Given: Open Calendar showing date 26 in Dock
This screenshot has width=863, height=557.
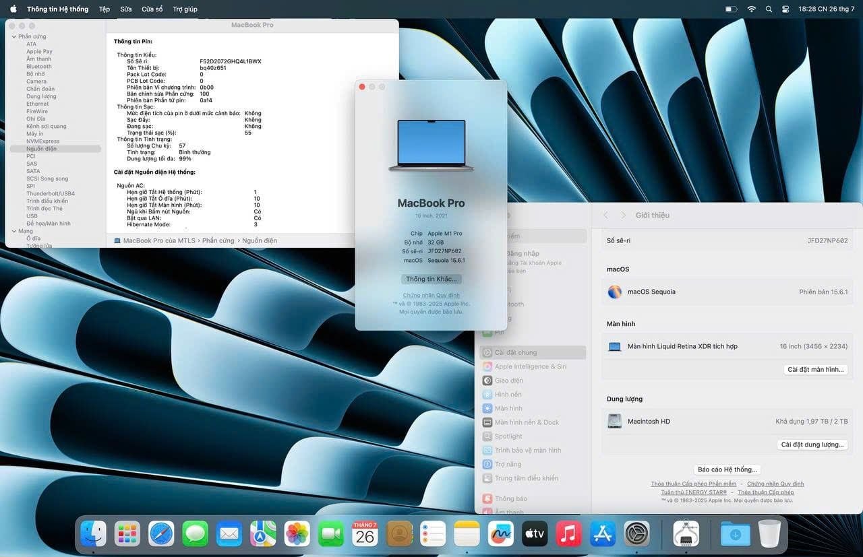Looking at the screenshot, I should pyautogui.click(x=365, y=534).
